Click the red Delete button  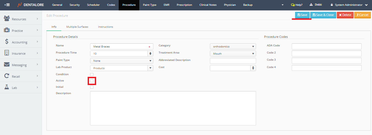click(345, 15)
